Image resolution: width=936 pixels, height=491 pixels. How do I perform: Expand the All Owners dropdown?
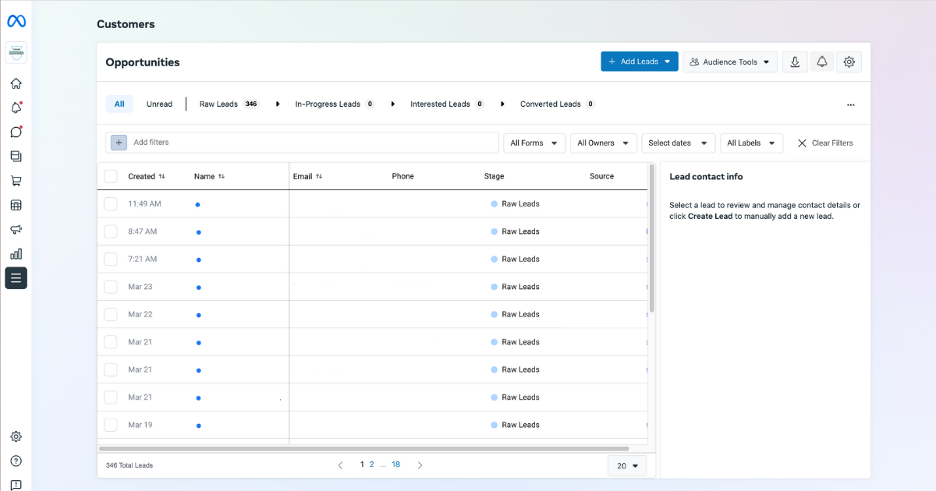coord(602,143)
